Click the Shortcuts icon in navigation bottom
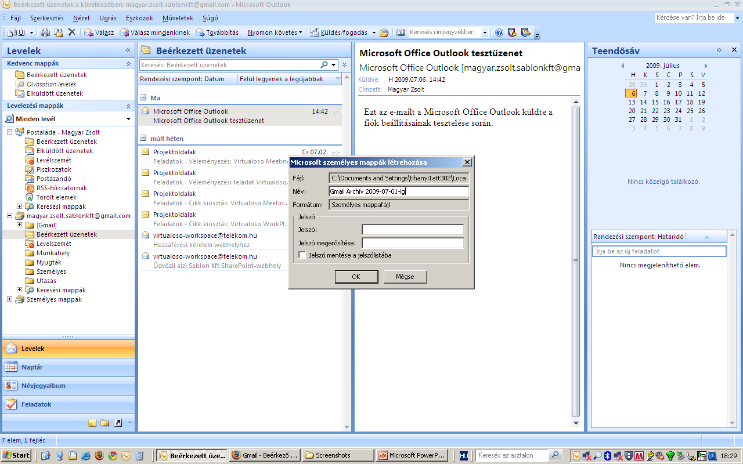743x464 pixels. (118, 423)
